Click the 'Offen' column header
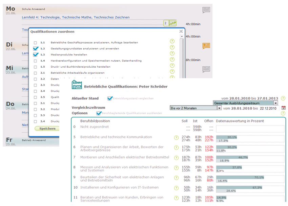This screenshot has width=288, height=206. [x=209, y=121]
